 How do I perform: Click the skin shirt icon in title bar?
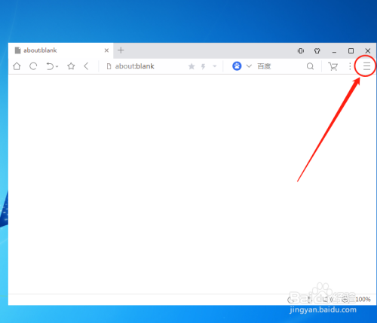[x=317, y=51]
